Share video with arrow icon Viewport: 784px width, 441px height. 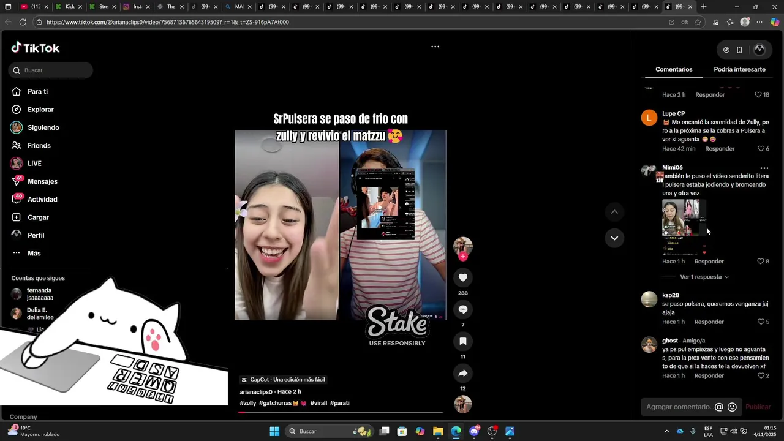(x=462, y=373)
